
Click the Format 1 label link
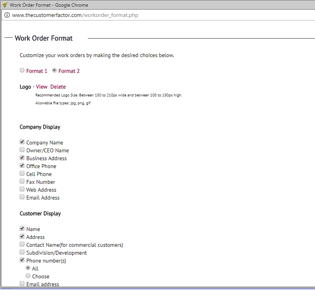(37, 71)
